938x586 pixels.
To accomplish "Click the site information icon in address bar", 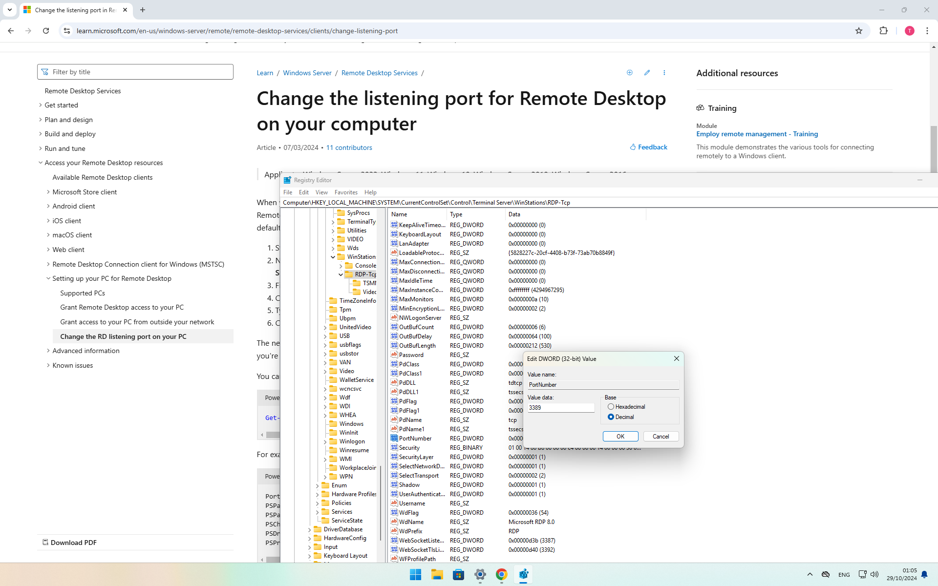I will pos(67,31).
